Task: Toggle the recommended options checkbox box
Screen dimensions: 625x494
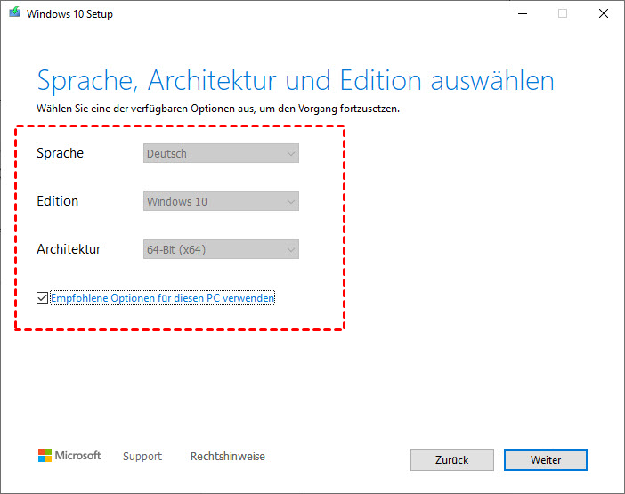Action: [43, 298]
